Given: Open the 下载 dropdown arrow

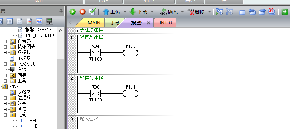Looking at the screenshot, I should click(x=152, y=12).
